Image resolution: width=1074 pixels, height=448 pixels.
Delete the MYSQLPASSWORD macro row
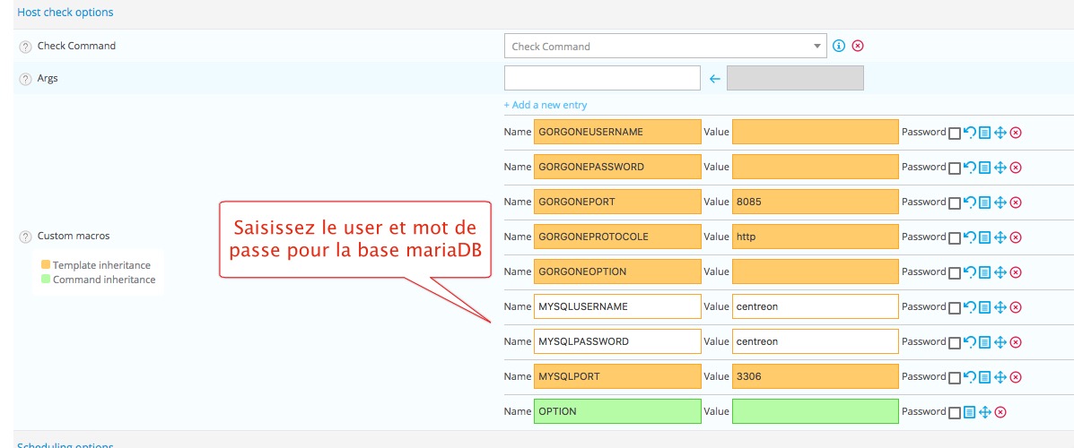1016,341
